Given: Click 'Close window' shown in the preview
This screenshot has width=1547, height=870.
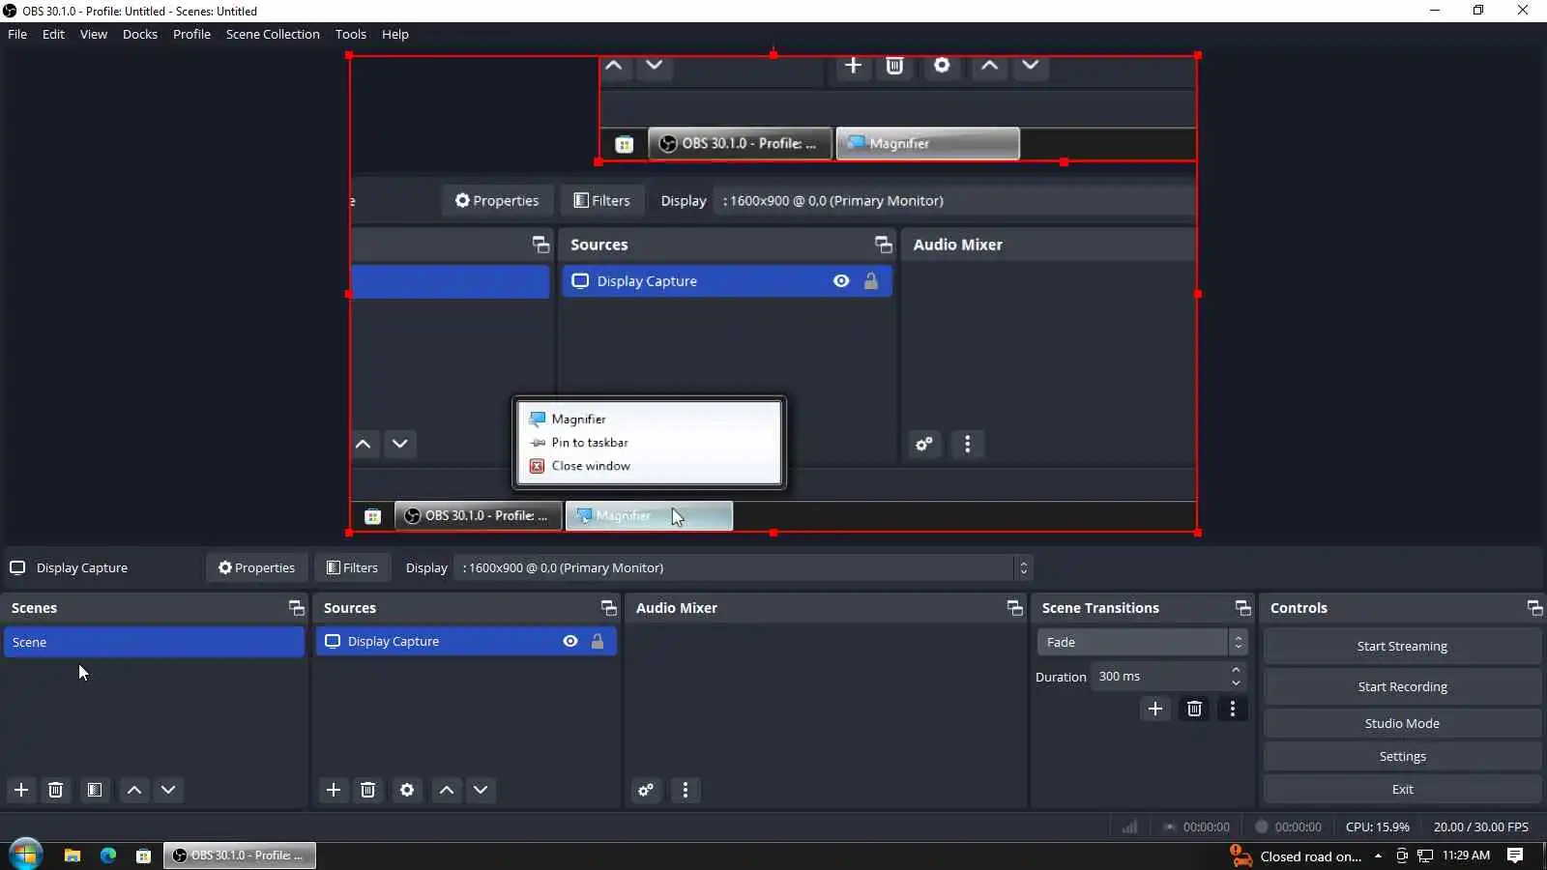Looking at the screenshot, I should pyautogui.click(x=591, y=466).
